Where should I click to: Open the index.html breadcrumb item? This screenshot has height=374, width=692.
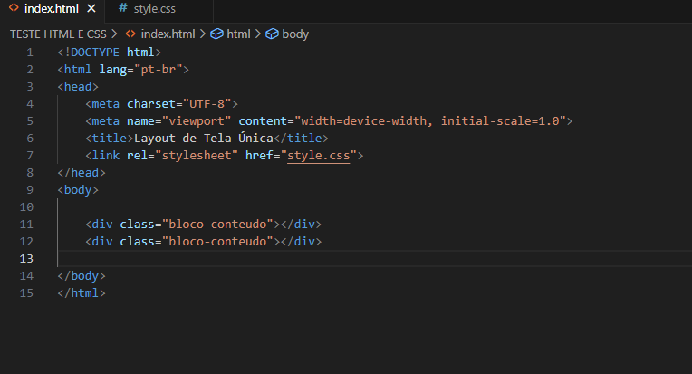click(x=168, y=34)
